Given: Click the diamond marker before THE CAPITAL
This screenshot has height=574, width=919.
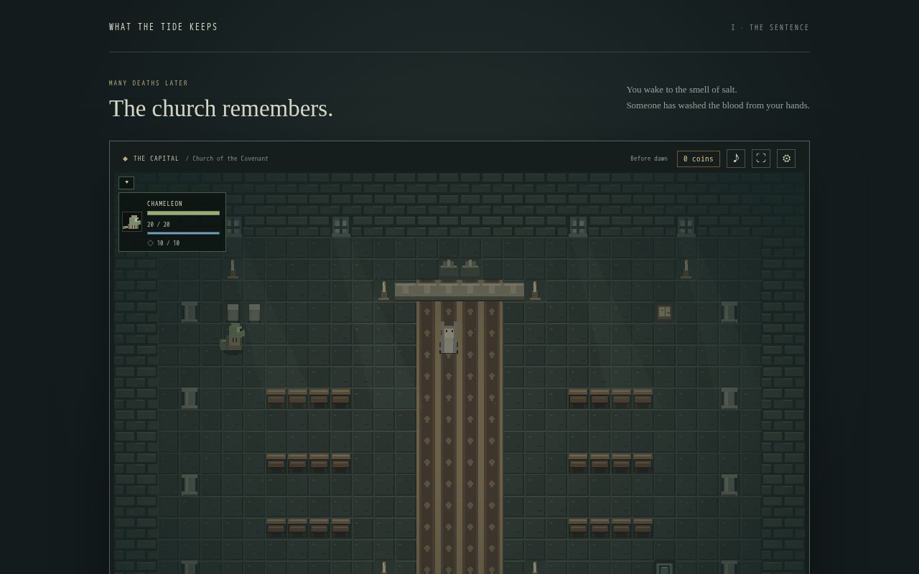Looking at the screenshot, I should (126, 159).
